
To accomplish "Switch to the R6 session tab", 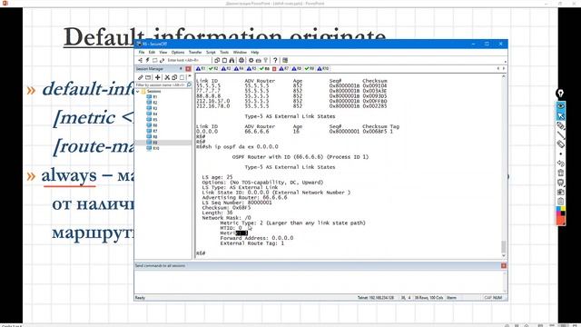I will [x=264, y=69].
